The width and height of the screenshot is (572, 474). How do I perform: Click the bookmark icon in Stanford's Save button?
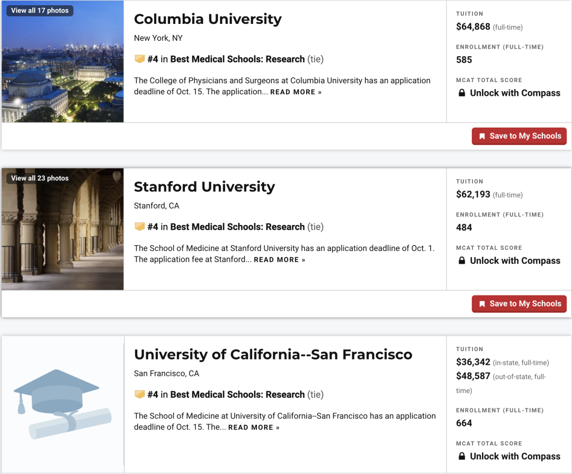pos(482,304)
